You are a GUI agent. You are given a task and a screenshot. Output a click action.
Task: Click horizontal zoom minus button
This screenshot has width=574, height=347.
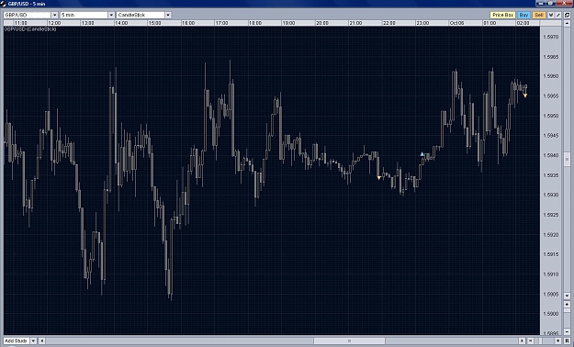click(531, 341)
